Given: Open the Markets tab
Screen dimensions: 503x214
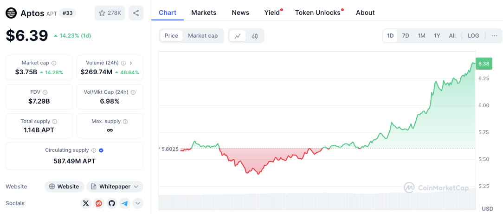Looking at the screenshot, I should (x=204, y=13).
